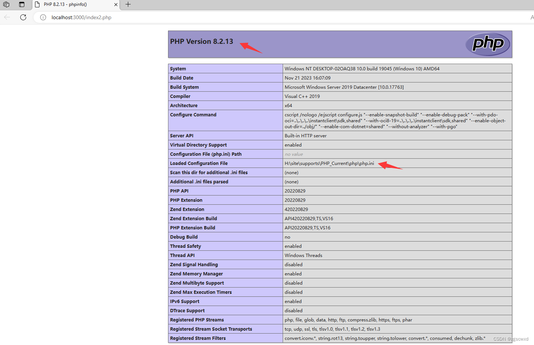Image resolution: width=534 pixels, height=345 pixels.
Task: Click the DTrace Support label
Action: [187, 311]
